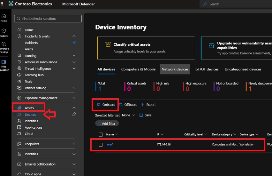Open Advanced hunting icon in left rail
This screenshot has height=176, width=272.
[4, 44]
